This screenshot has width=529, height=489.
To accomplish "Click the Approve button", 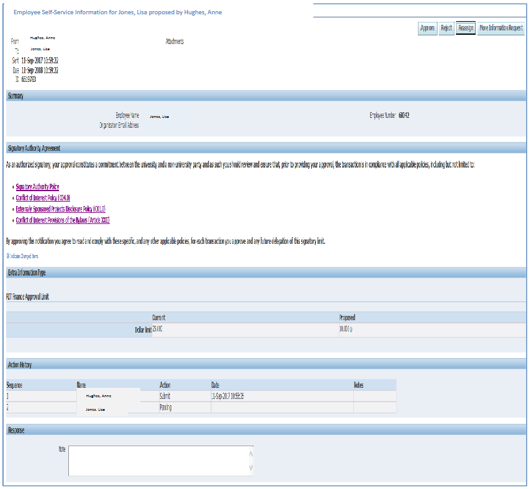I will (427, 29).
